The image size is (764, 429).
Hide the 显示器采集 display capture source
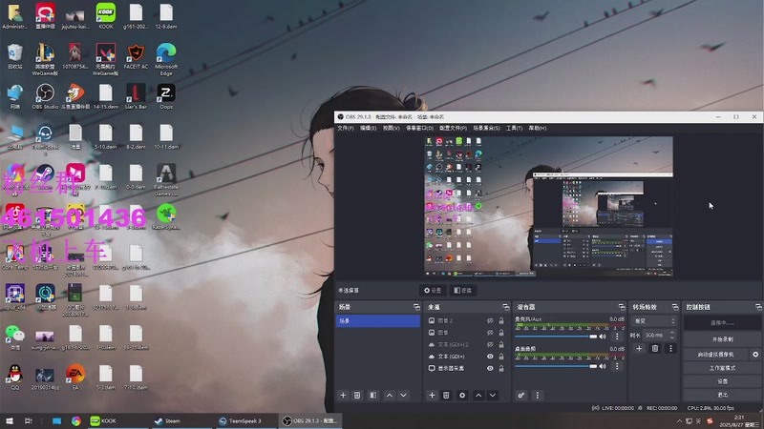(x=490, y=368)
